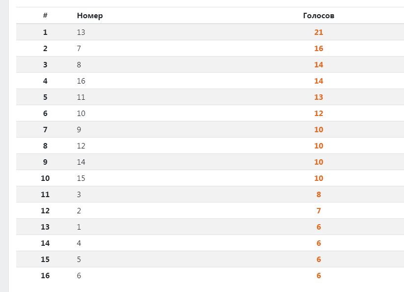Image resolution: width=404 pixels, height=292 pixels.
Task: Select the vote count 21 in first row
Action: (318, 32)
